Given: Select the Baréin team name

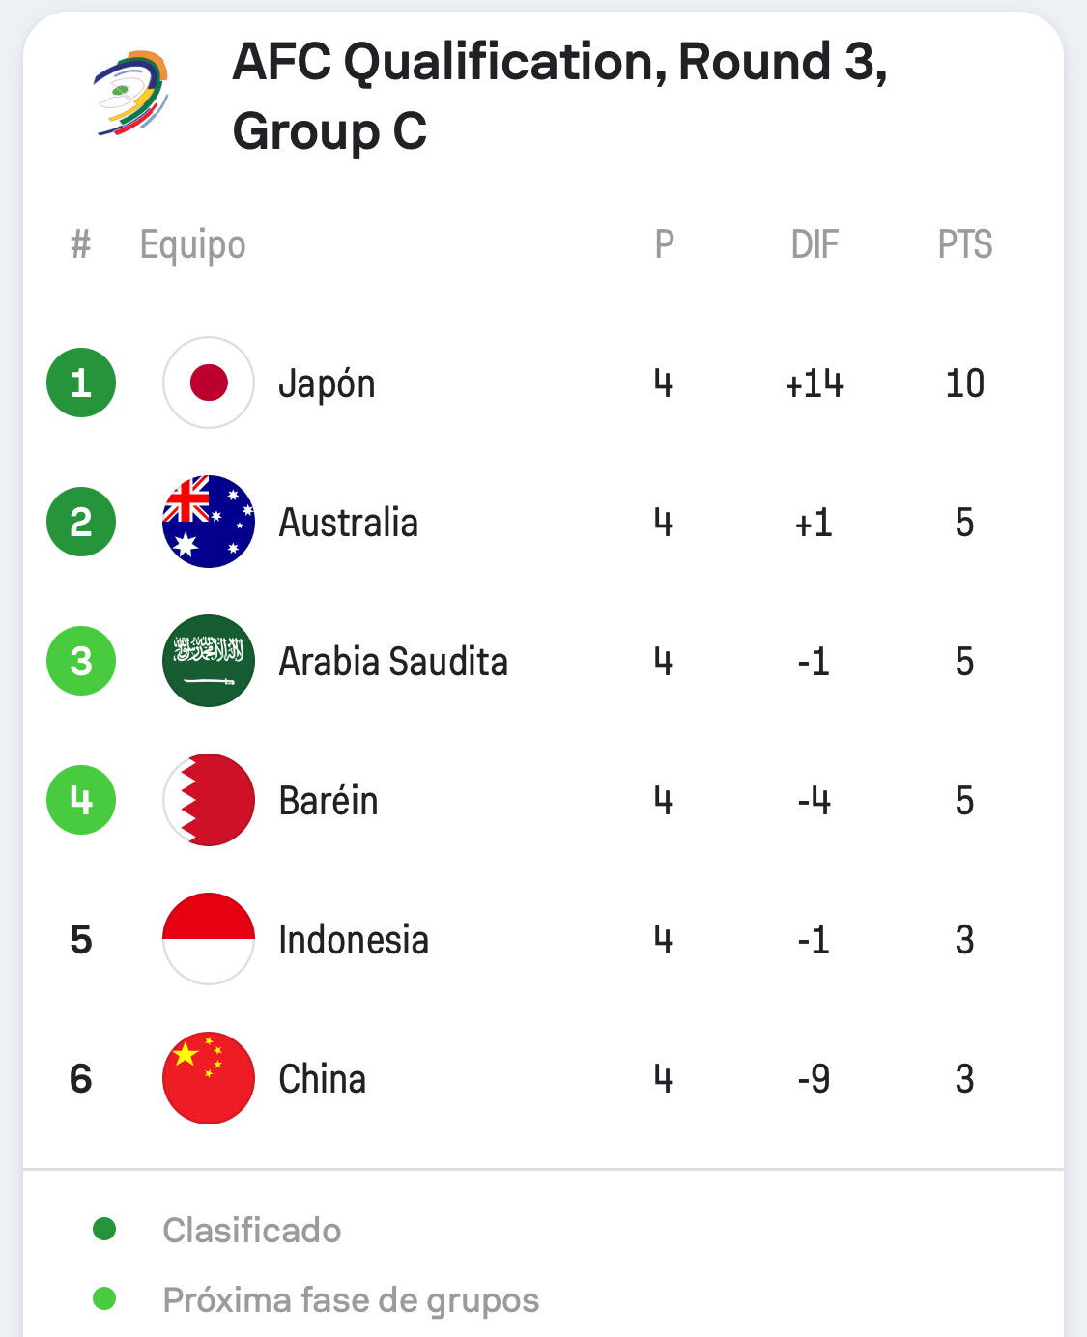Looking at the screenshot, I should point(329,801).
